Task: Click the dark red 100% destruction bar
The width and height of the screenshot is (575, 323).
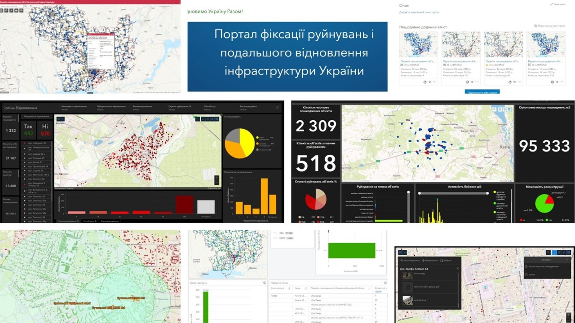Action: point(184,204)
